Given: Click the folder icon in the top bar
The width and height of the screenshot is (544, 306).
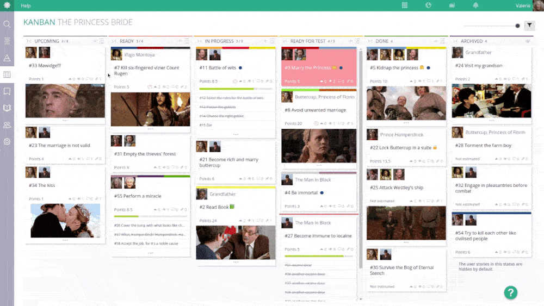Looking at the screenshot, I should (x=452, y=5).
